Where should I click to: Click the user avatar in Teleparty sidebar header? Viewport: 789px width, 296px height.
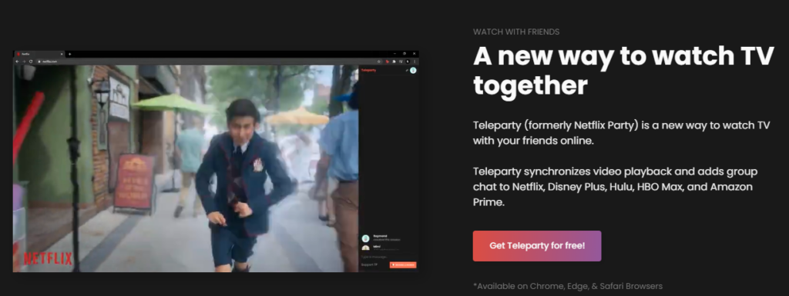coord(413,70)
